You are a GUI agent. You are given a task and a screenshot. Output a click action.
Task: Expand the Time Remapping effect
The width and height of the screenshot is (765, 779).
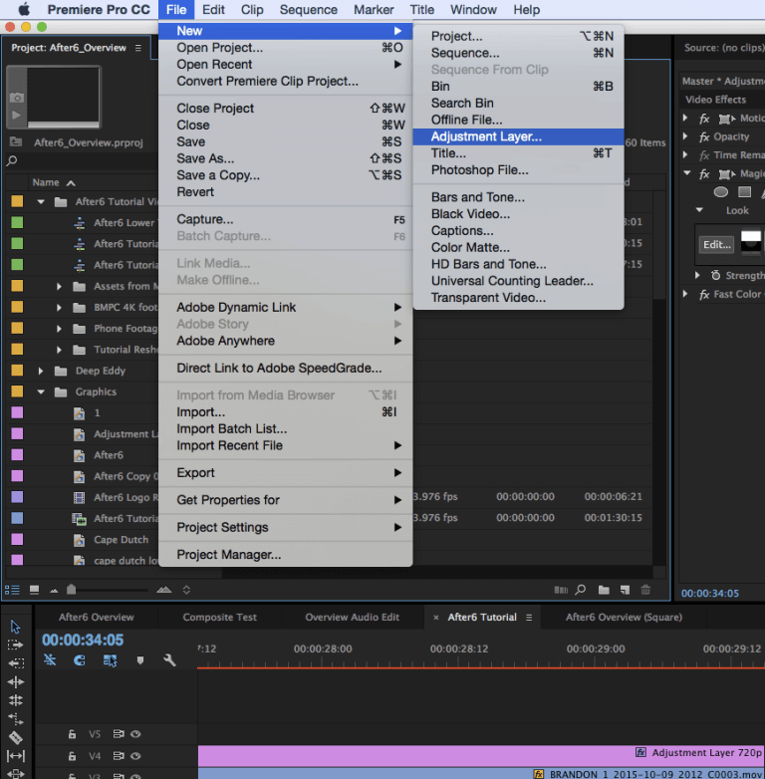685,154
